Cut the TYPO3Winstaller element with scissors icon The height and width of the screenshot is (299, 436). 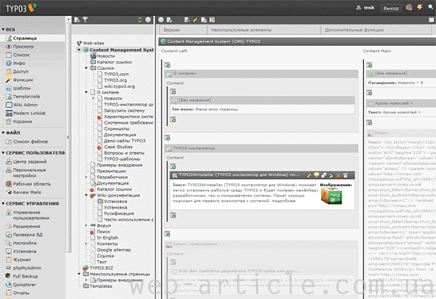tap(338, 175)
